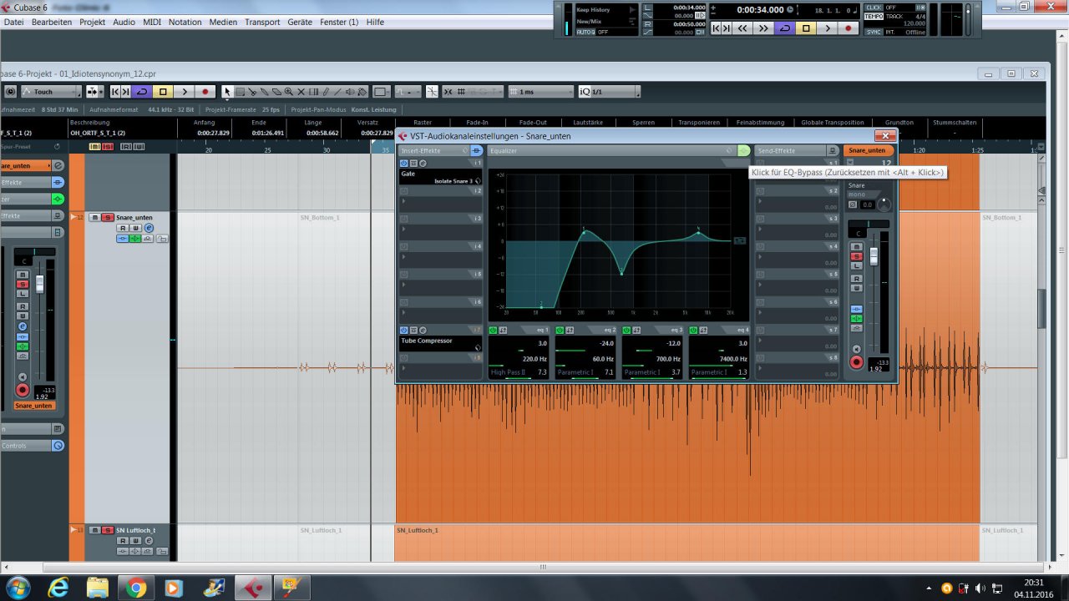Open the Bearbeiten menu
This screenshot has height=601, width=1069.
(52, 22)
